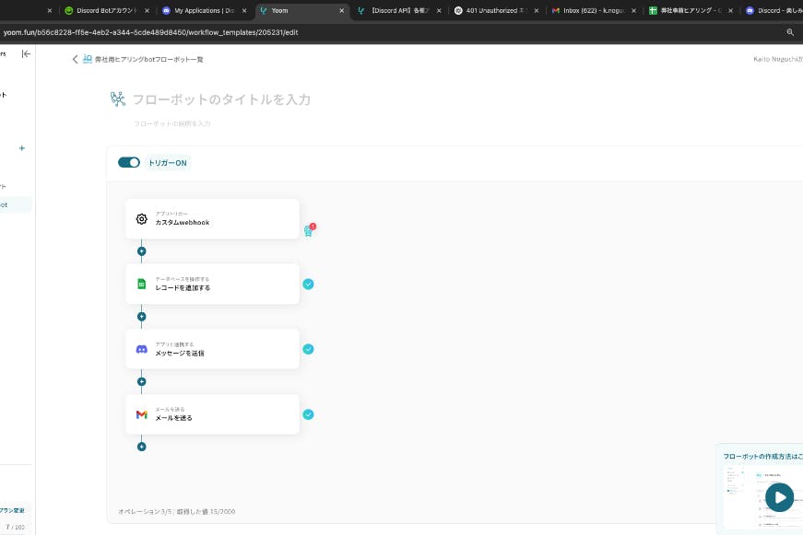This screenshot has width=803, height=535.
Task: Open the カスタムwebhook trigger settings
Action: [212, 218]
